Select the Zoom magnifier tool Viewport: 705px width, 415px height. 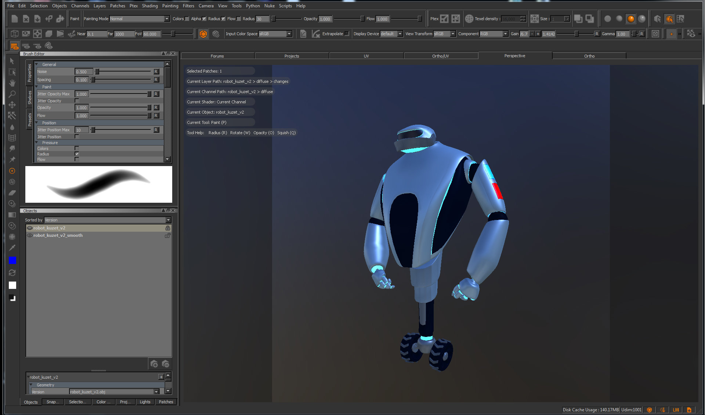pos(12,94)
